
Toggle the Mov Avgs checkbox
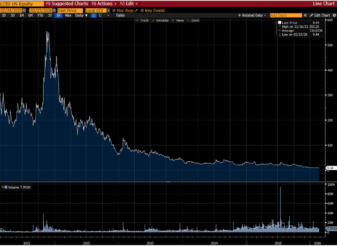[x=114, y=10]
